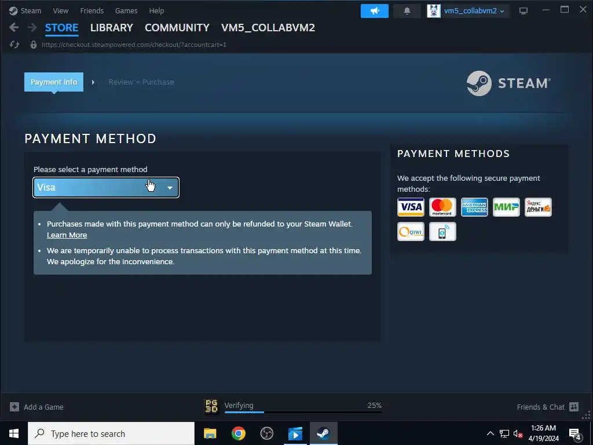Open the Steam menu
This screenshot has width=593, height=445.
coord(31,10)
